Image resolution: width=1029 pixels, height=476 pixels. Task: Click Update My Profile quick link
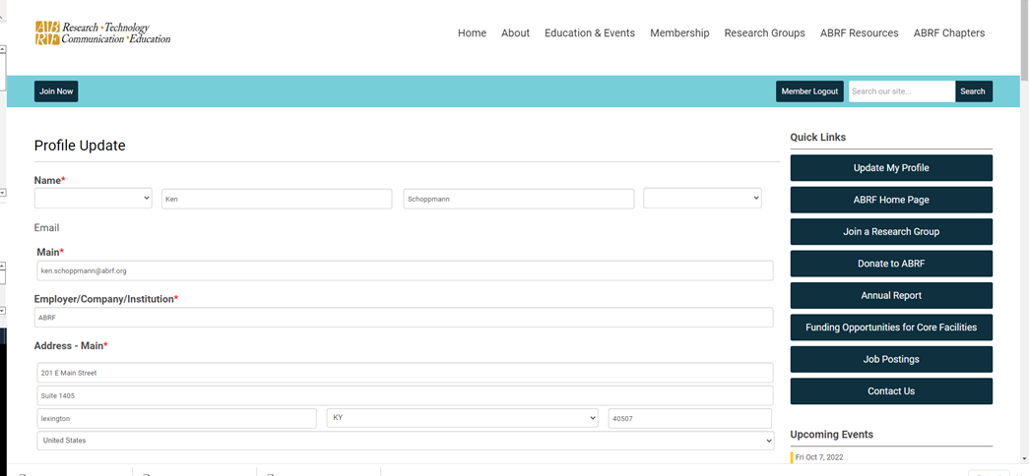tap(891, 168)
